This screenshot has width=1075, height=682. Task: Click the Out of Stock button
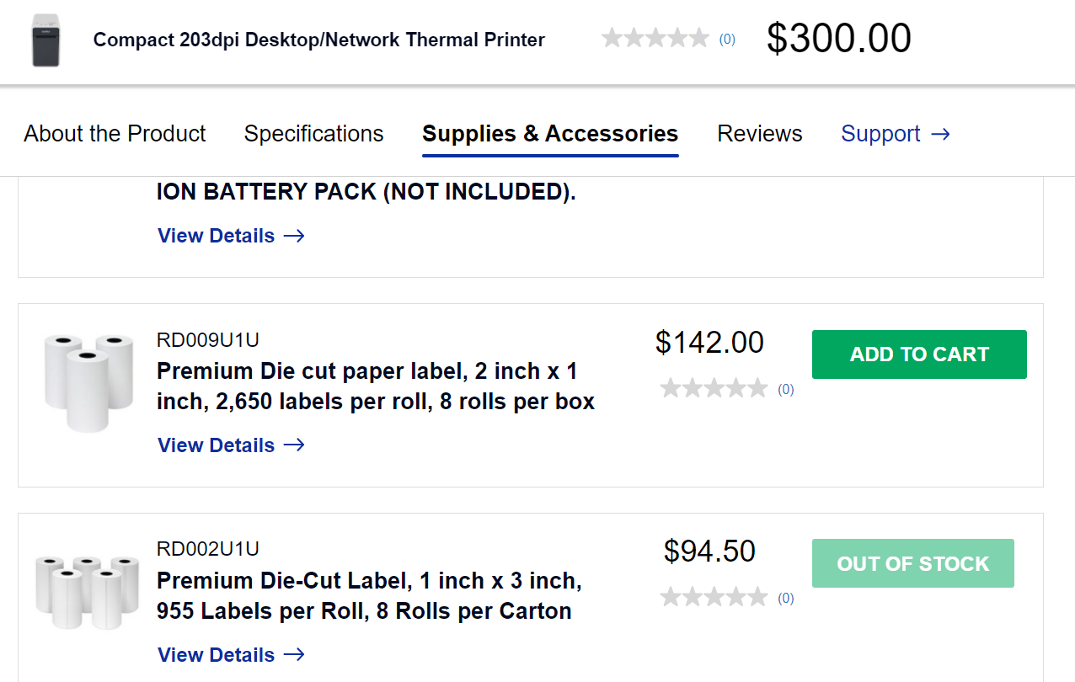point(912,563)
